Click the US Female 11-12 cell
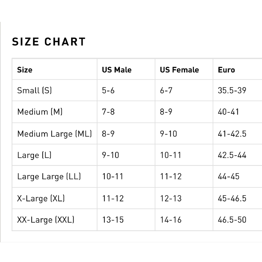The width and height of the screenshot is (262, 262). coord(171,177)
